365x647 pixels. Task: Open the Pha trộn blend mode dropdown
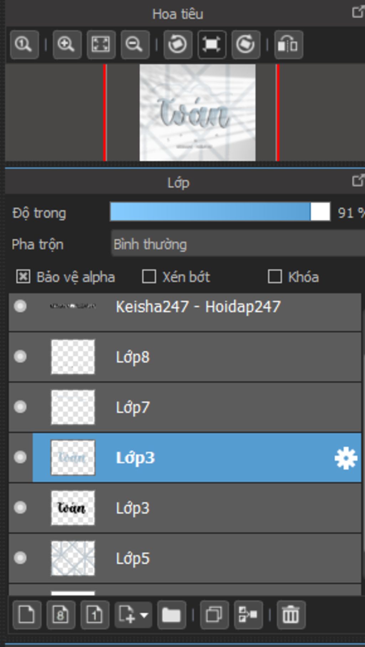click(x=238, y=244)
